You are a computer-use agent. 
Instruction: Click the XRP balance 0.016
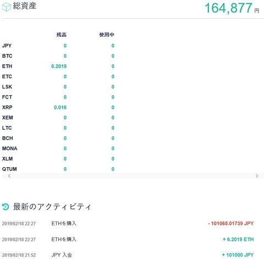(61, 107)
